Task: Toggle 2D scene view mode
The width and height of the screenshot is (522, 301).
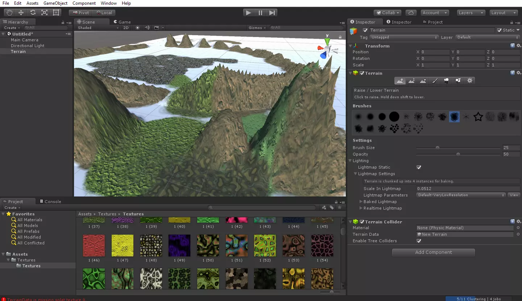Action: point(126,28)
